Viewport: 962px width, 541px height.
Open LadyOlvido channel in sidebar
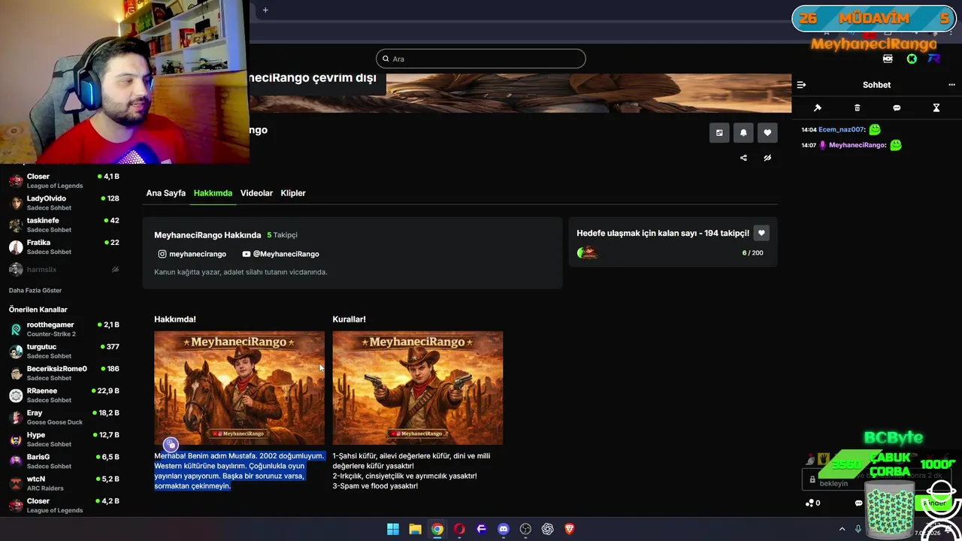click(x=64, y=203)
